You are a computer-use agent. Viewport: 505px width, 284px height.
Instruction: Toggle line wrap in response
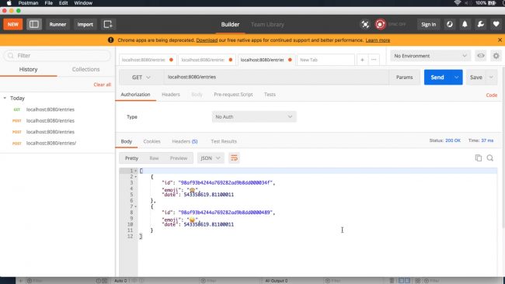[x=234, y=158]
